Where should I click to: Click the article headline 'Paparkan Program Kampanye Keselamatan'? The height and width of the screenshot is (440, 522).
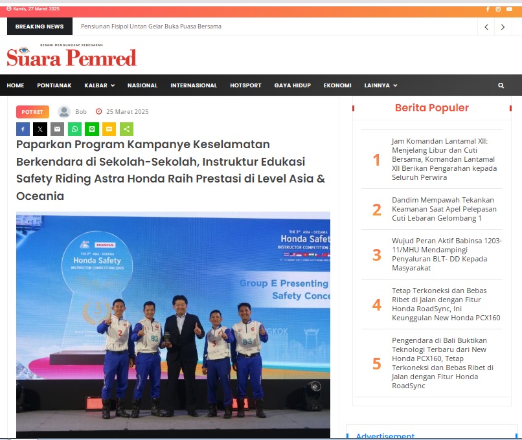click(171, 170)
